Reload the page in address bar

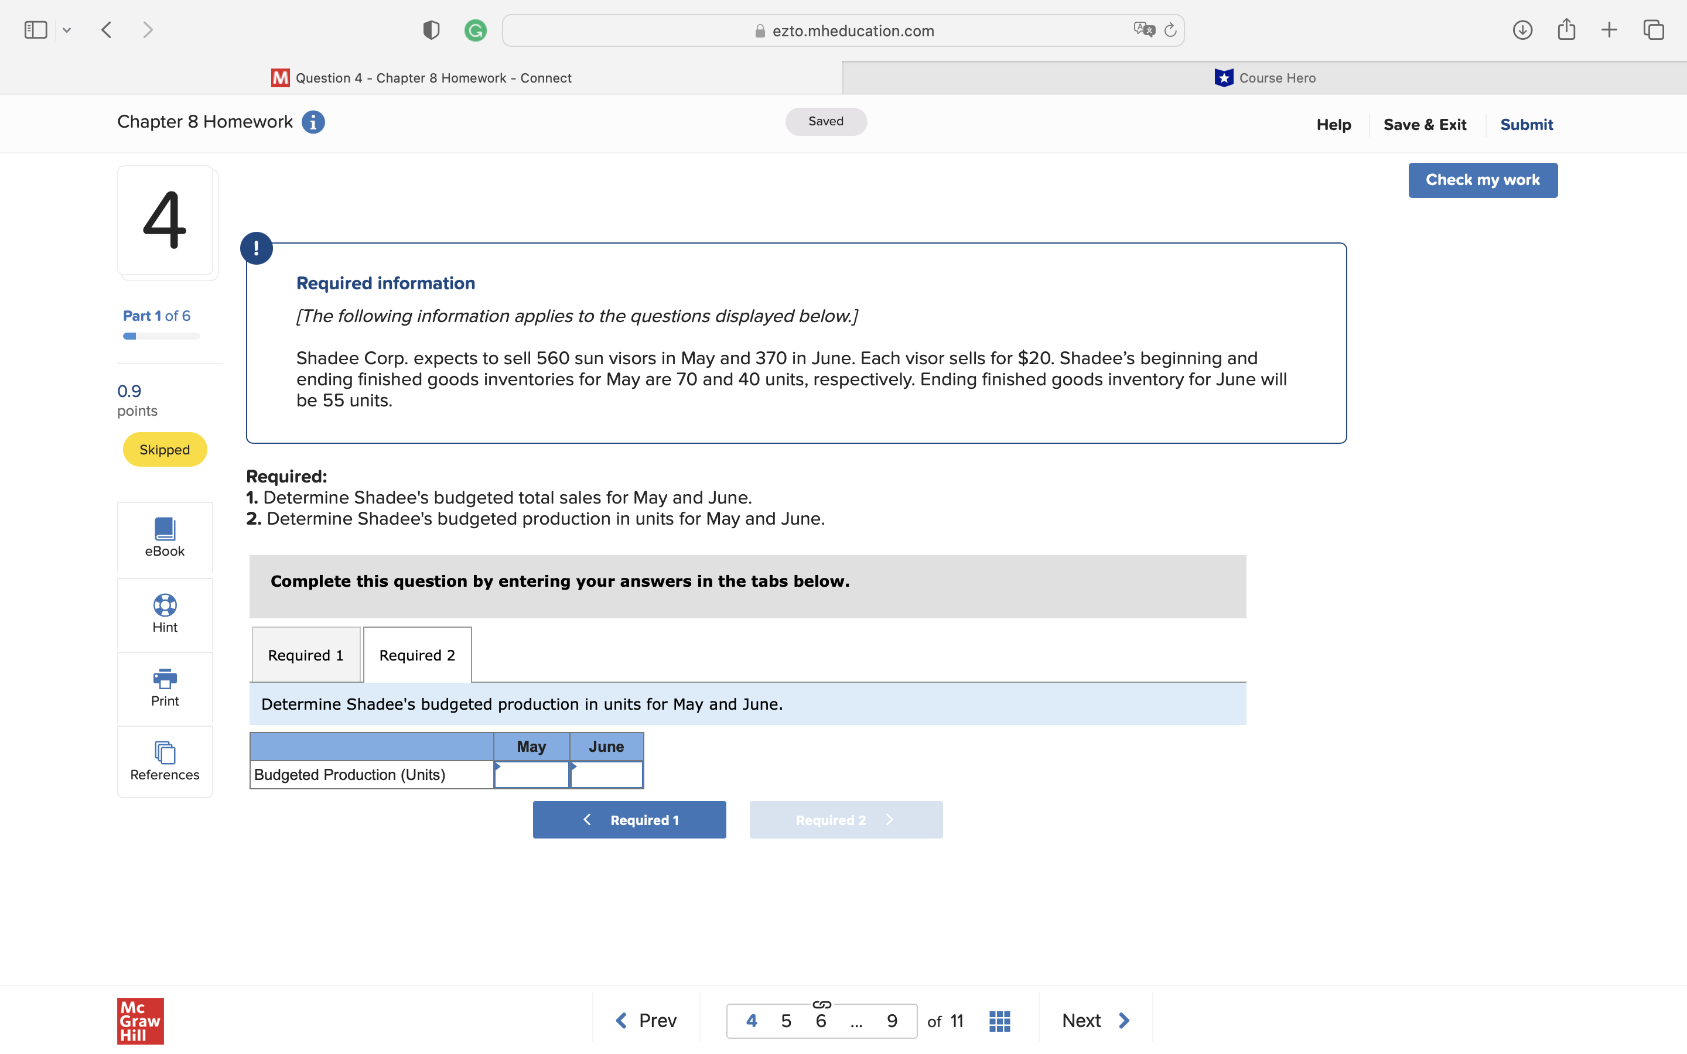click(1170, 30)
